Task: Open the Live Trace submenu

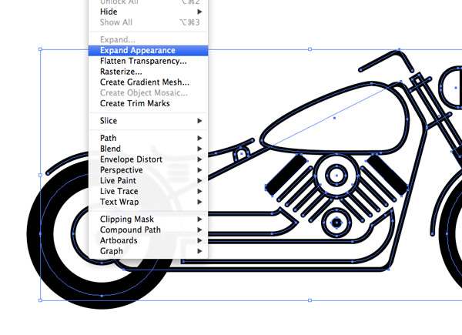Action: [148, 191]
